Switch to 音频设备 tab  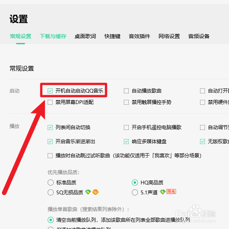coord(199,36)
